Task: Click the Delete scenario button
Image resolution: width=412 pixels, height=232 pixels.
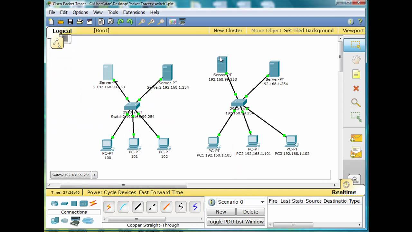Action: click(x=250, y=212)
